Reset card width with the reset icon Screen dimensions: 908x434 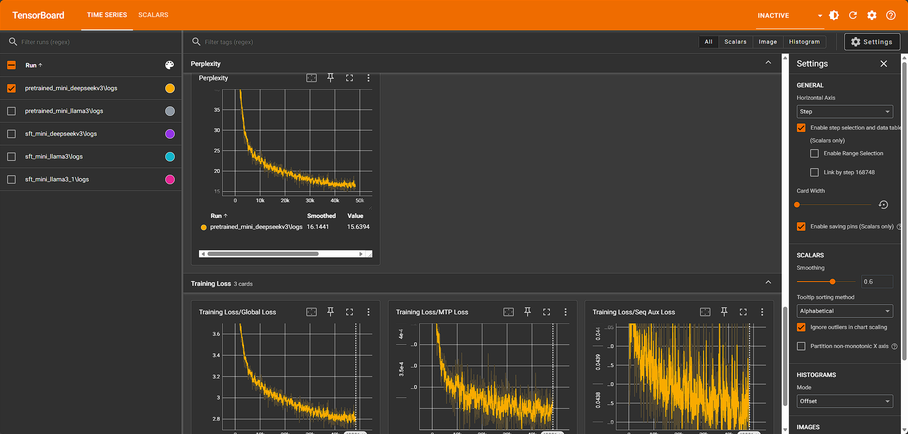883,205
